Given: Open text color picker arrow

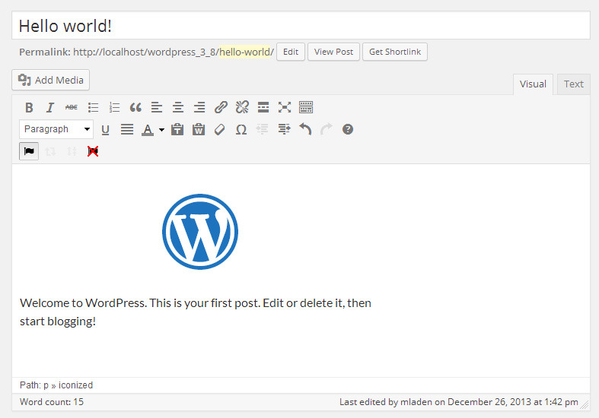Looking at the screenshot, I should (161, 130).
